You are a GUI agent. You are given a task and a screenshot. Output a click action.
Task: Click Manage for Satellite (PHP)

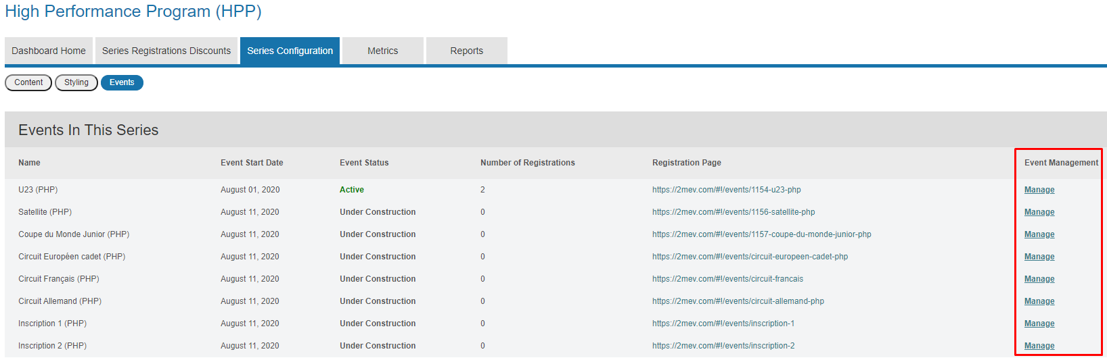pos(1039,212)
